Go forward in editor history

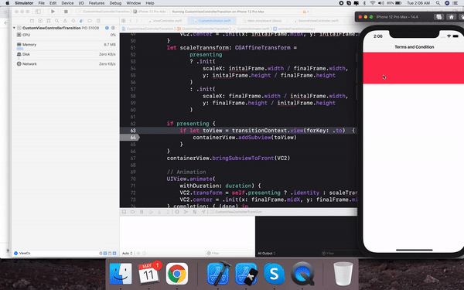(x=137, y=21)
